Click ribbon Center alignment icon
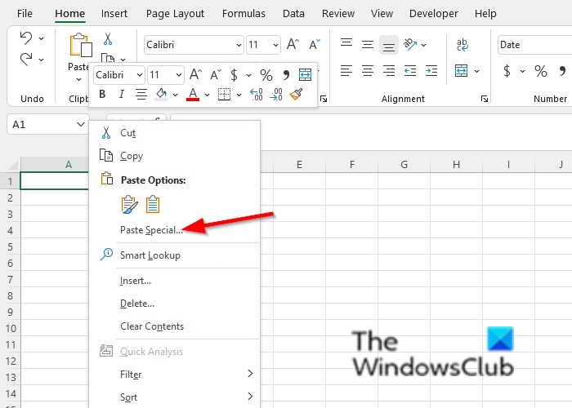Image resolution: width=572 pixels, height=408 pixels. coord(368,71)
